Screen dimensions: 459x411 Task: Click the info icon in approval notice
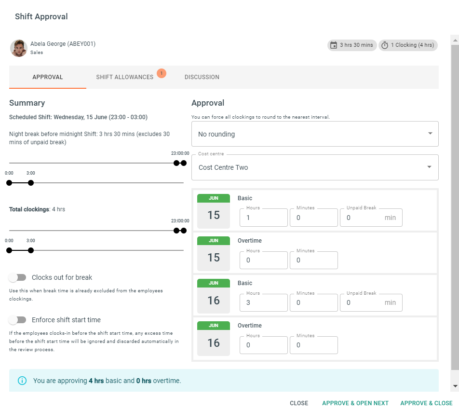(22, 381)
